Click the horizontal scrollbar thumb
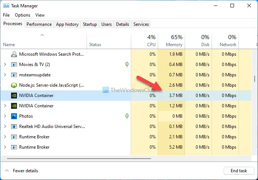The height and width of the screenshot is (180, 258). [79, 159]
